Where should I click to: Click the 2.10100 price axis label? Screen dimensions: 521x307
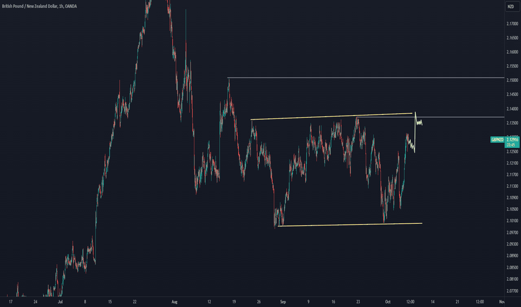click(512, 220)
